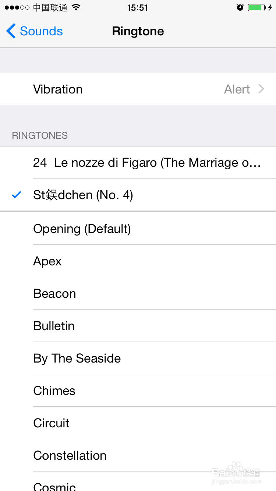
Task: Pick the Circuit ringtone
Action: tap(51, 423)
